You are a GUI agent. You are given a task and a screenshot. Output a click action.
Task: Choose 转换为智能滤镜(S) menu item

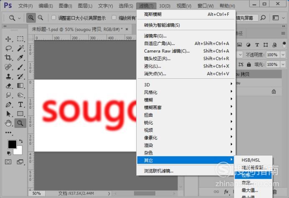tap(186, 25)
